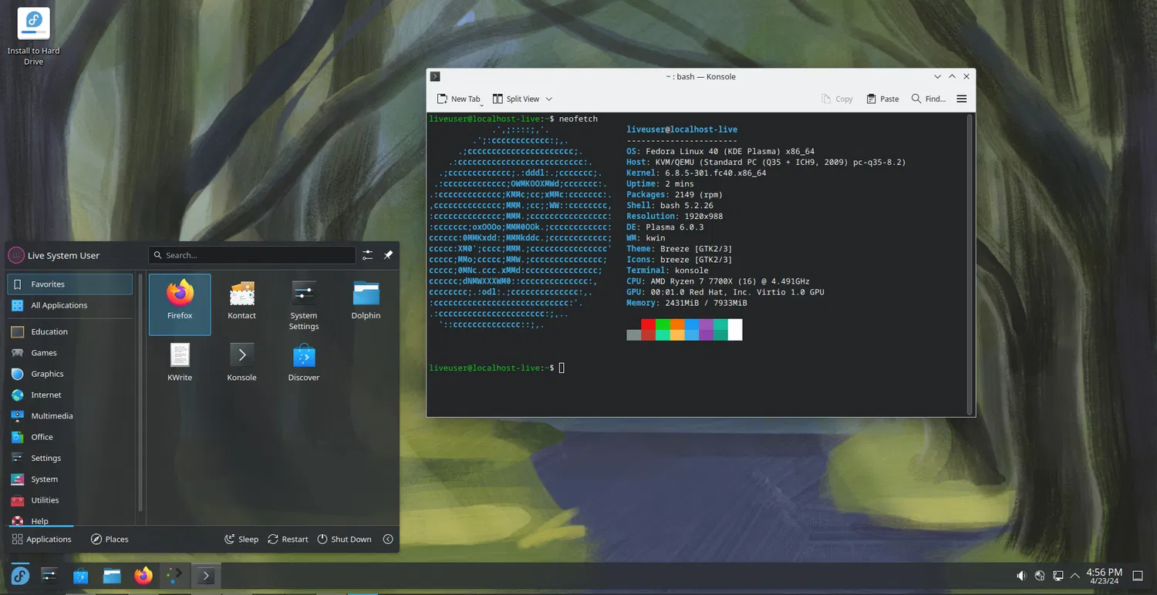Click the Konsole window icon in title bar
The height and width of the screenshot is (595, 1157).
click(435, 77)
